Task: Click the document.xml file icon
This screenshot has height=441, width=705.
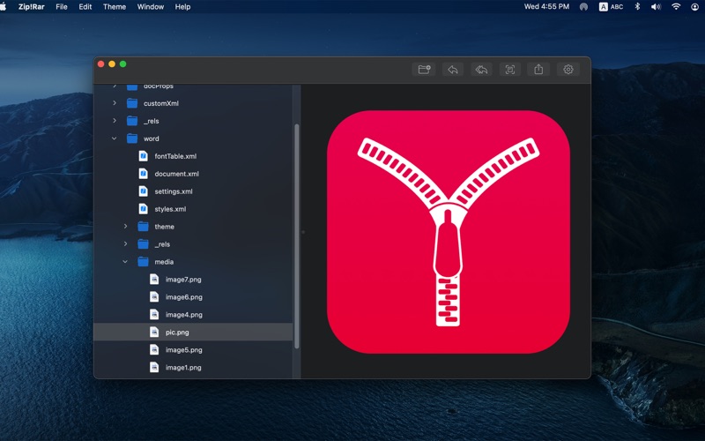Action: click(x=143, y=174)
